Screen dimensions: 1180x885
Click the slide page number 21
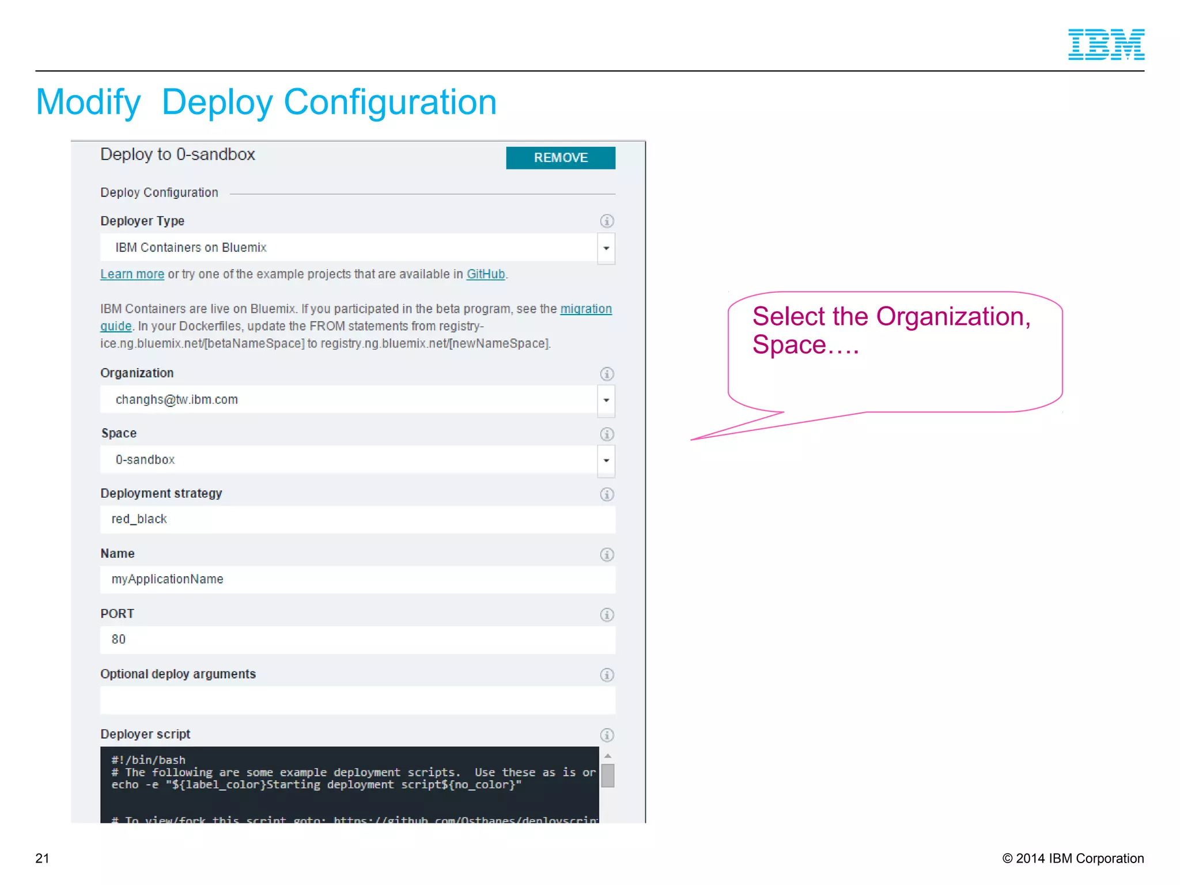(x=42, y=858)
